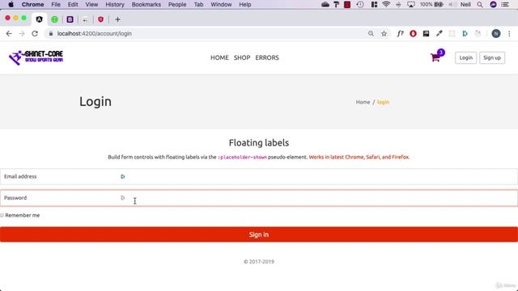The height and width of the screenshot is (291, 518).
Task: Open the Chrome profile avatar N
Action: [496, 34]
